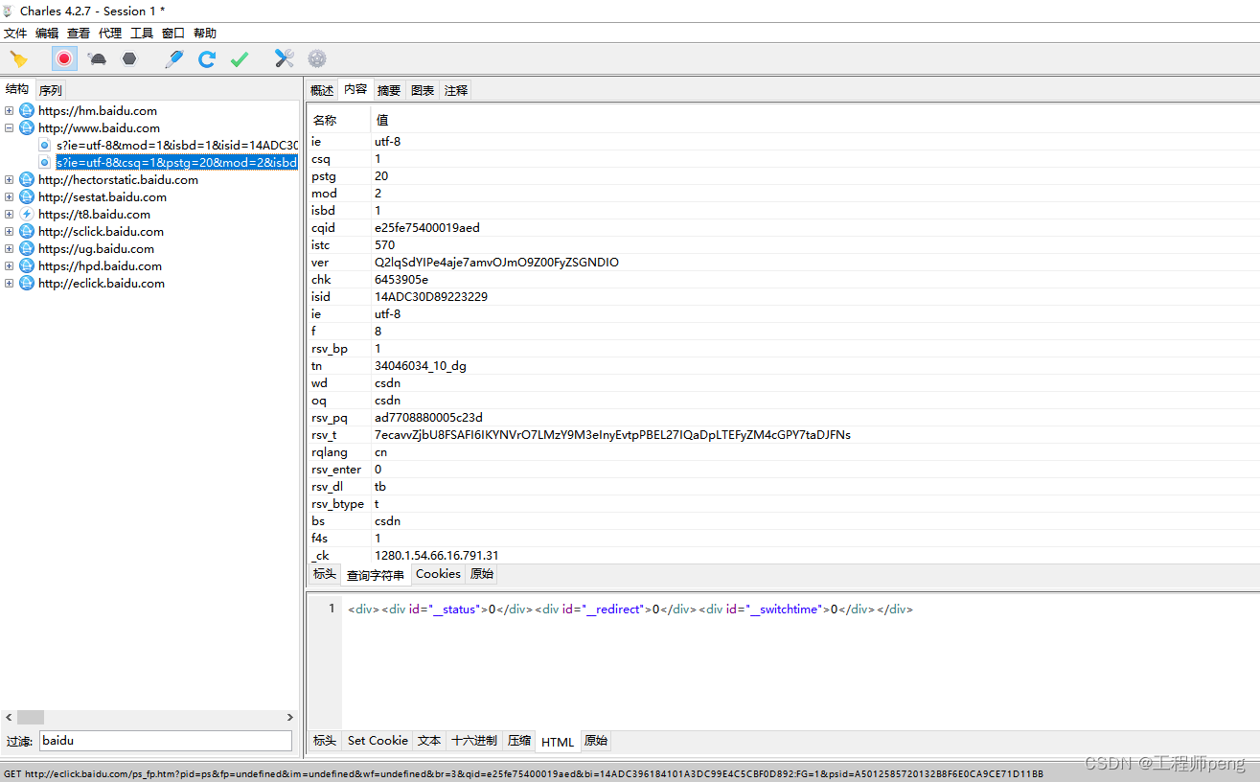Collapse the http://www.baidu.com node
Screen dimensions: 1260x782
pos(9,128)
